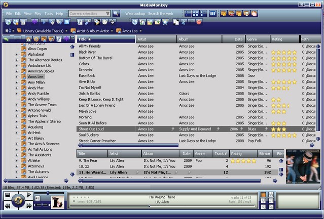The width and height of the screenshot is (324, 219).
Task: Click the add disc icon at toolbar start
Action: click(x=8, y=22)
